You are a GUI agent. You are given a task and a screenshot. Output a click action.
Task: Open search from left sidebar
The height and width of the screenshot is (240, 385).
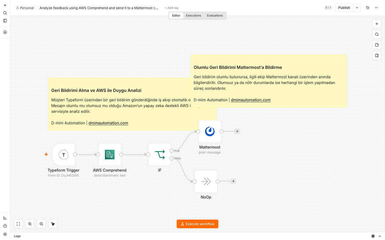point(5,13)
